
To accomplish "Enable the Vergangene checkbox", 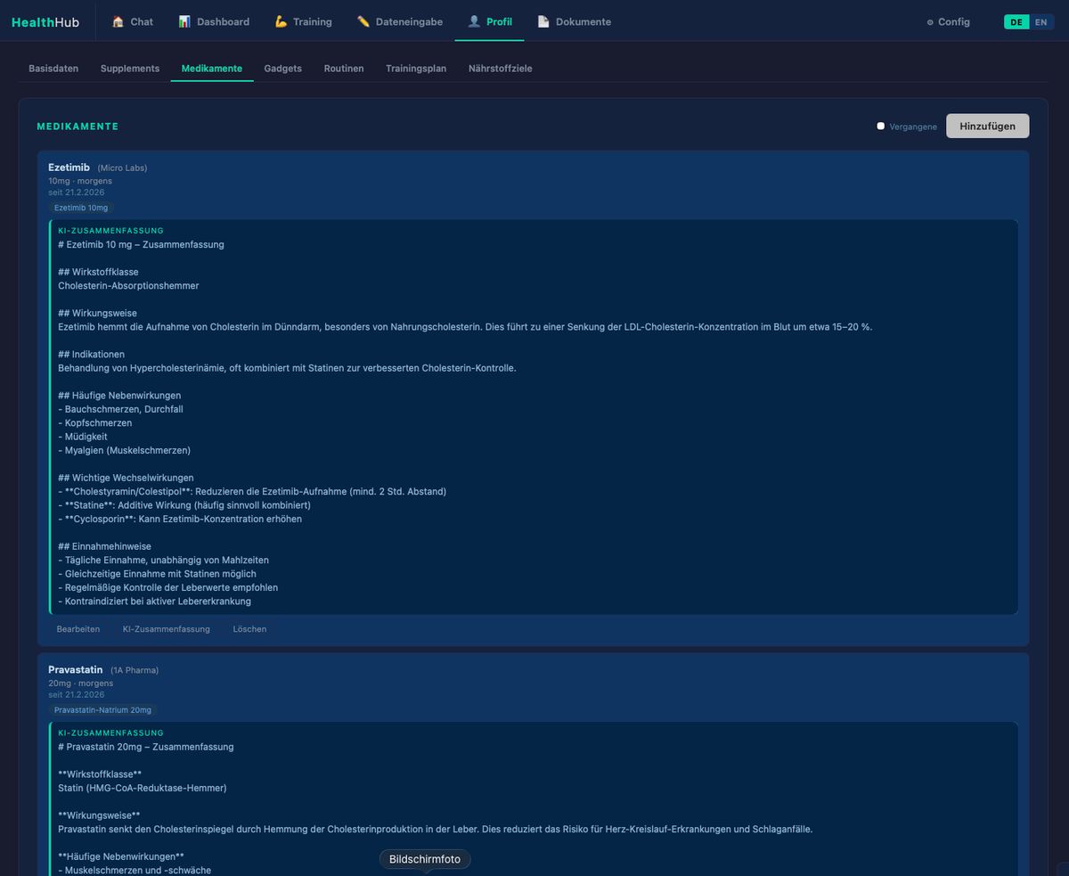I will pyautogui.click(x=881, y=127).
